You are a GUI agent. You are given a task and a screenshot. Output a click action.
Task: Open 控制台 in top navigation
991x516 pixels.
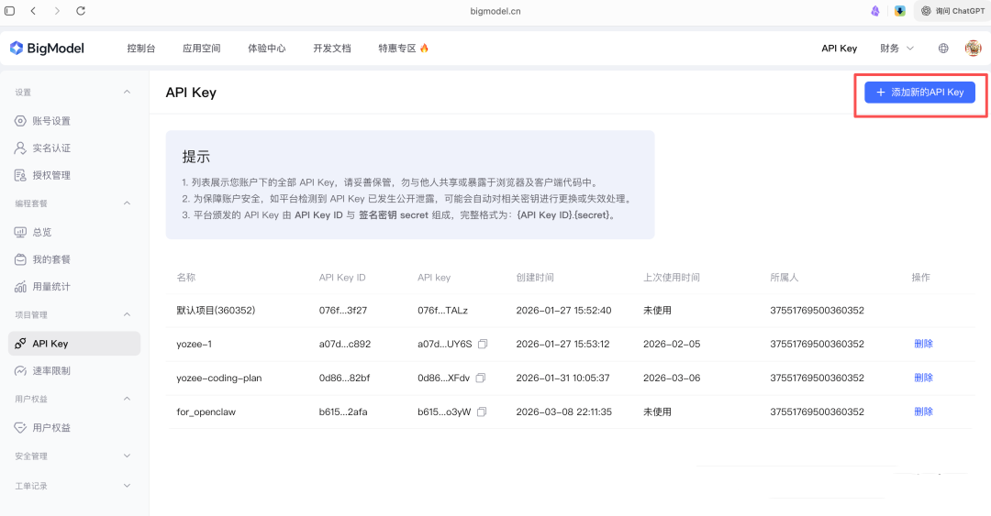(141, 49)
